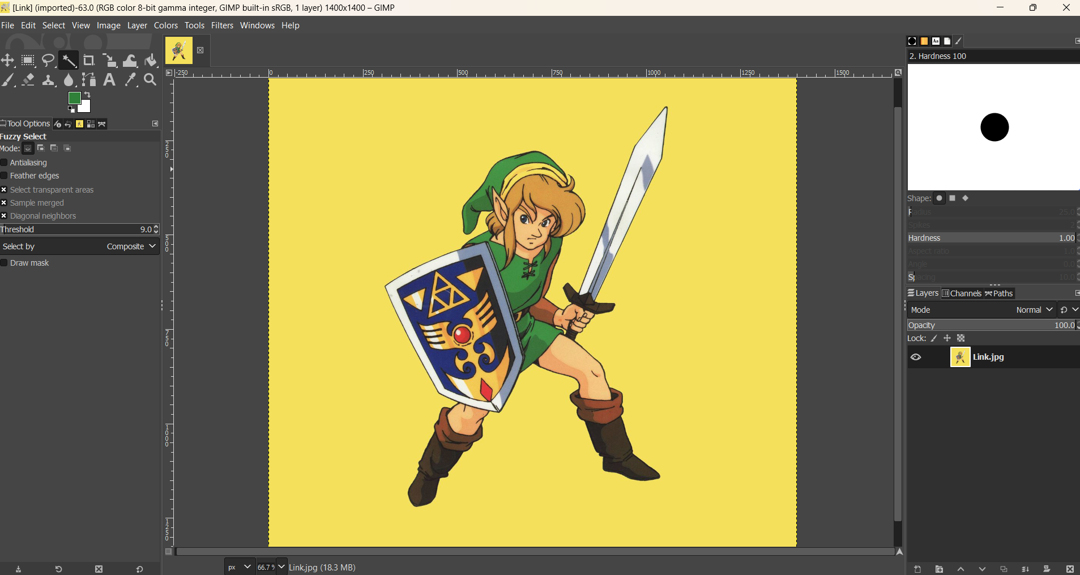Adjust the Threshold slider
Image resolution: width=1080 pixels, height=575 pixels.
point(80,229)
